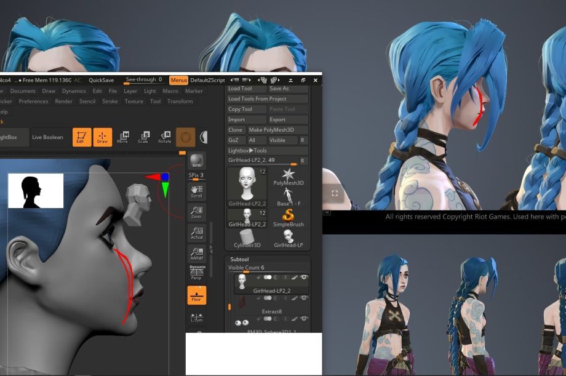The width and height of the screenshot is (566, 376).
Task: Adjust the See-through slider
Action: [143, 80]
